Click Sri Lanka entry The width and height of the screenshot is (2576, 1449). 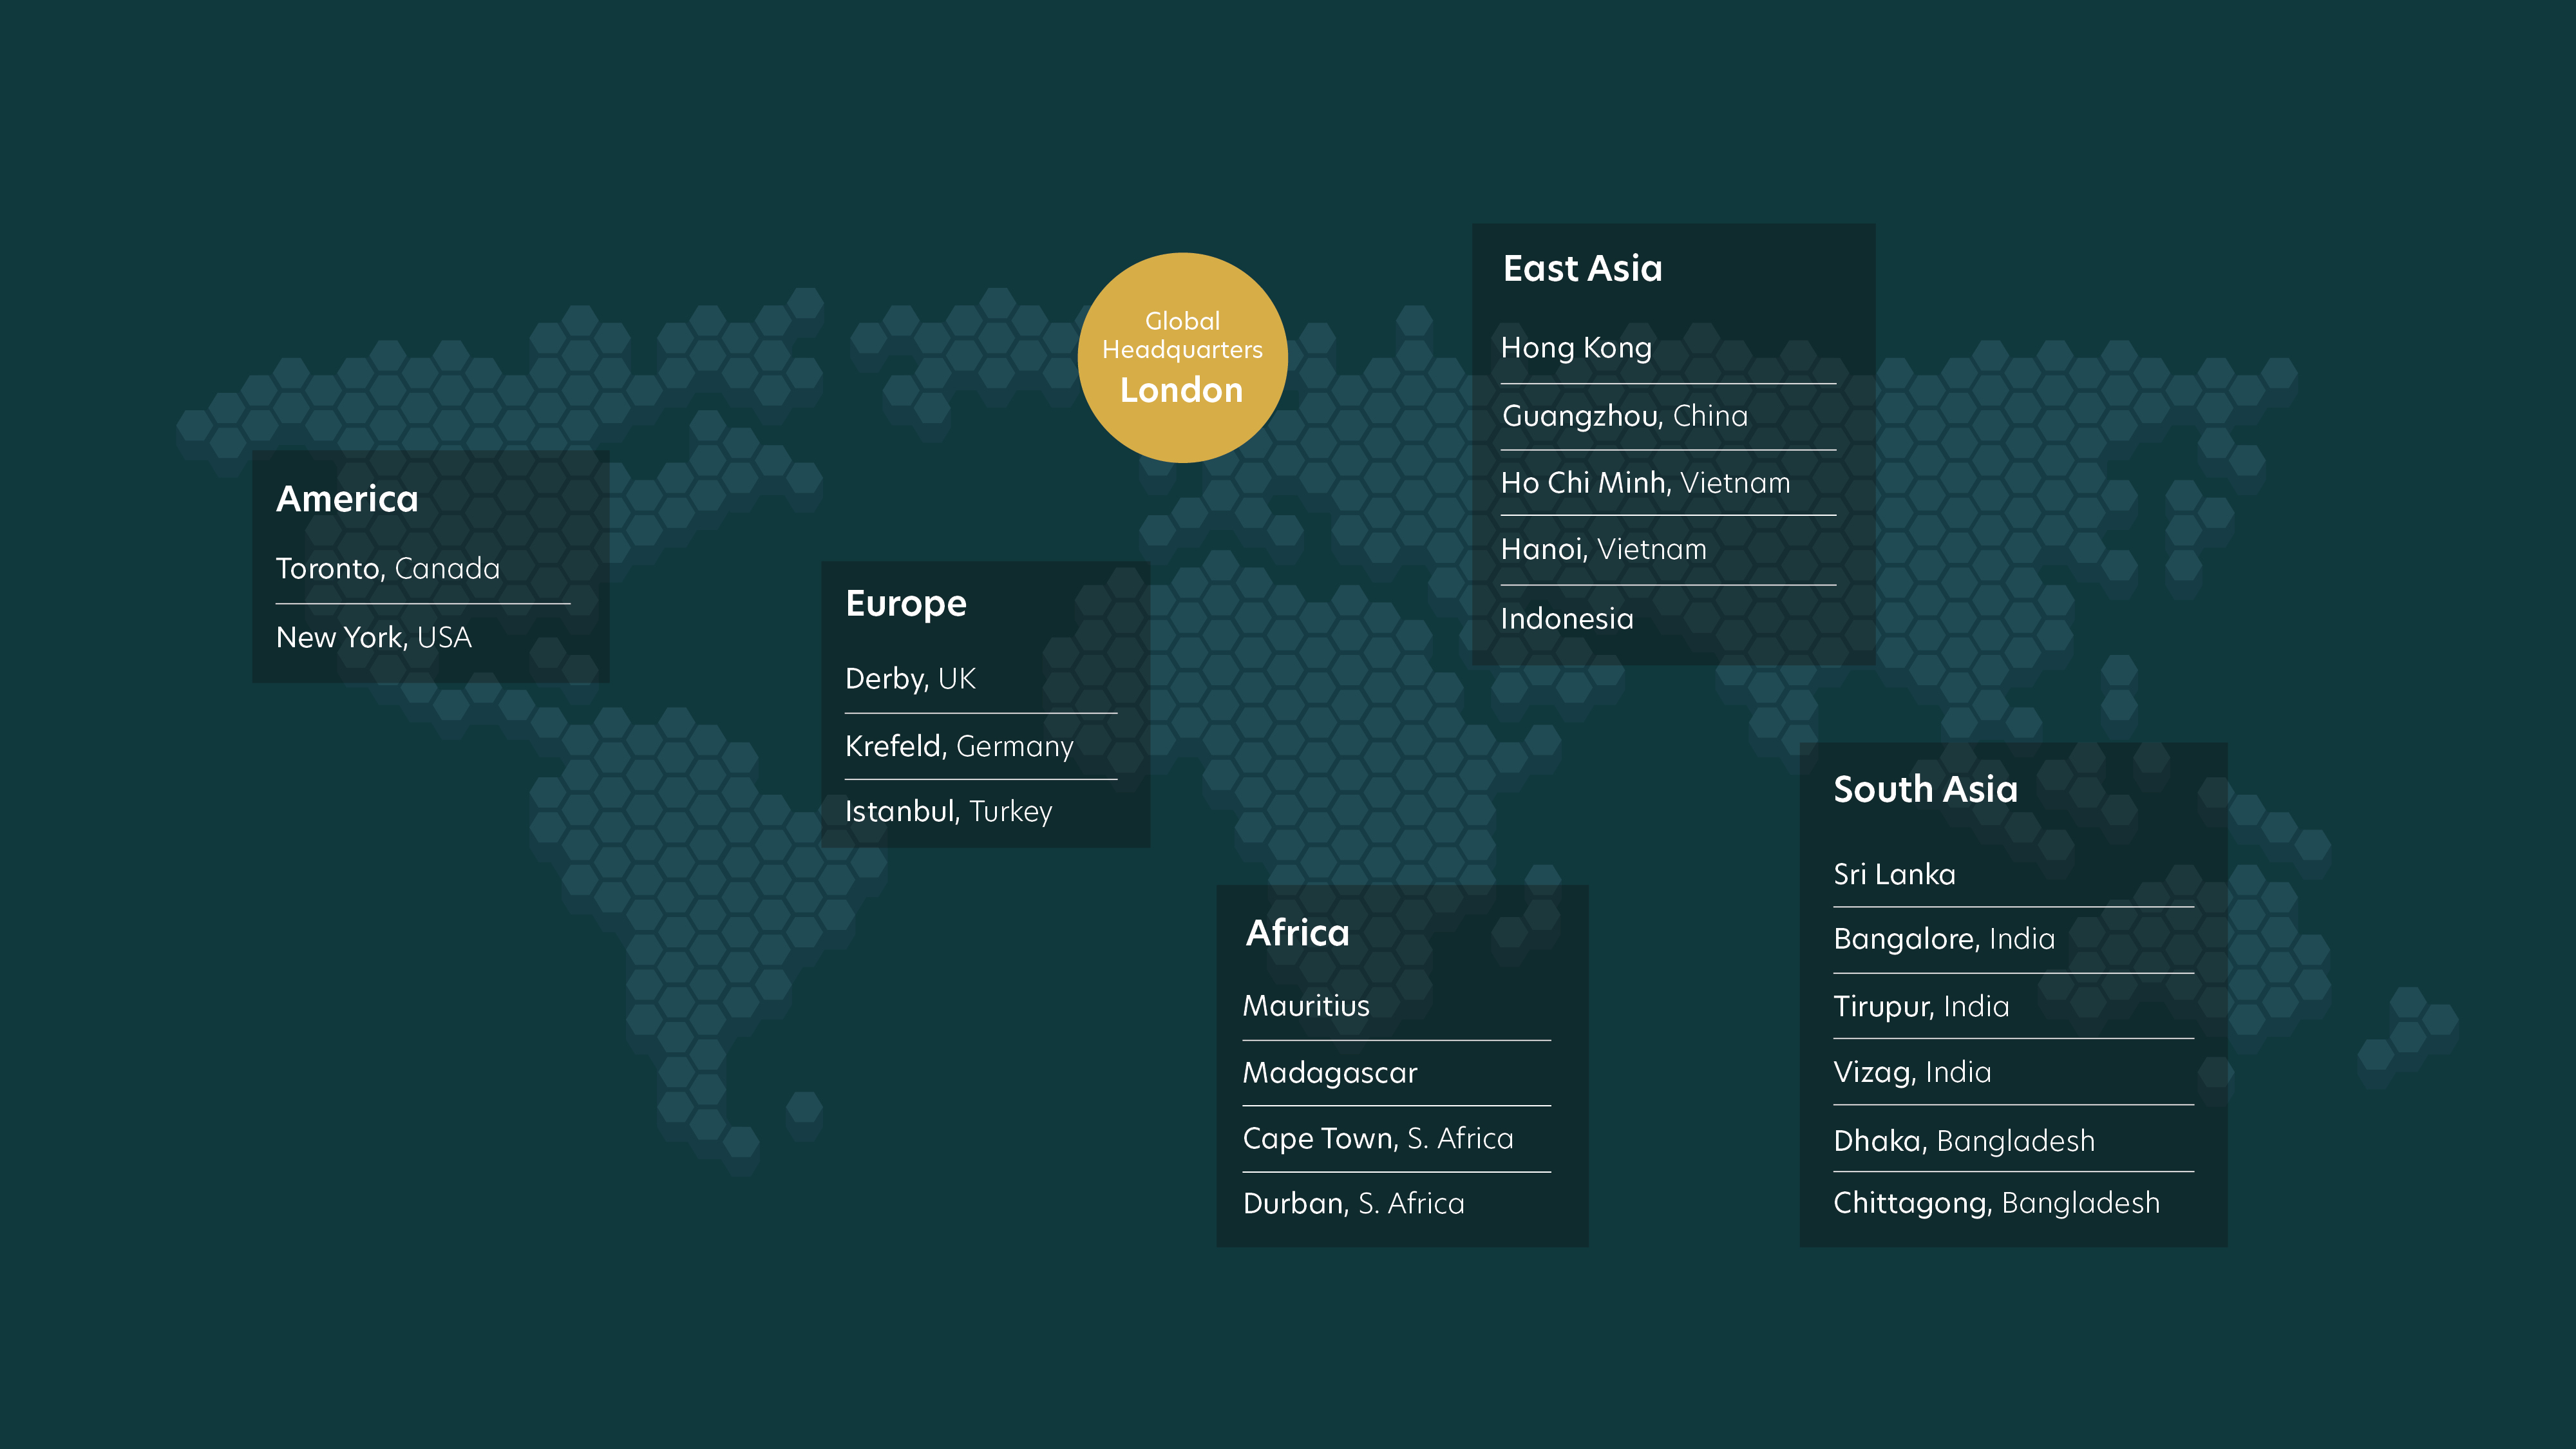[x=1895, y=875]
